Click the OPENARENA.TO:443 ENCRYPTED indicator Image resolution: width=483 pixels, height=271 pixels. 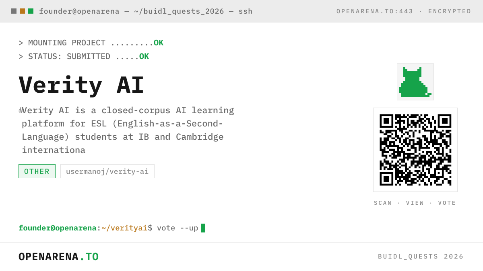[x=404, y=11]
